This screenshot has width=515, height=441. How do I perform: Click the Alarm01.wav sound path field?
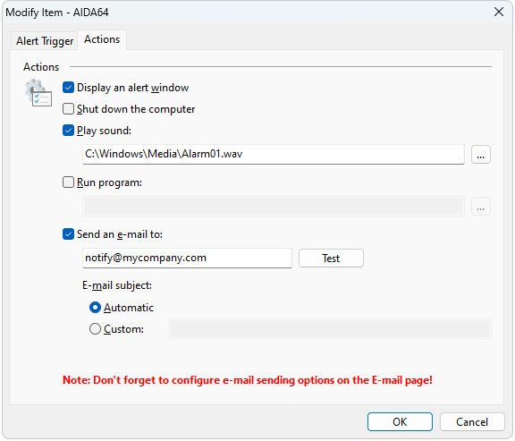coord(274,154)
